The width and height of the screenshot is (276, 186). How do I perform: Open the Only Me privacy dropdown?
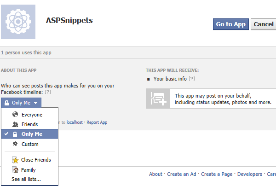(x=21, y=103)
